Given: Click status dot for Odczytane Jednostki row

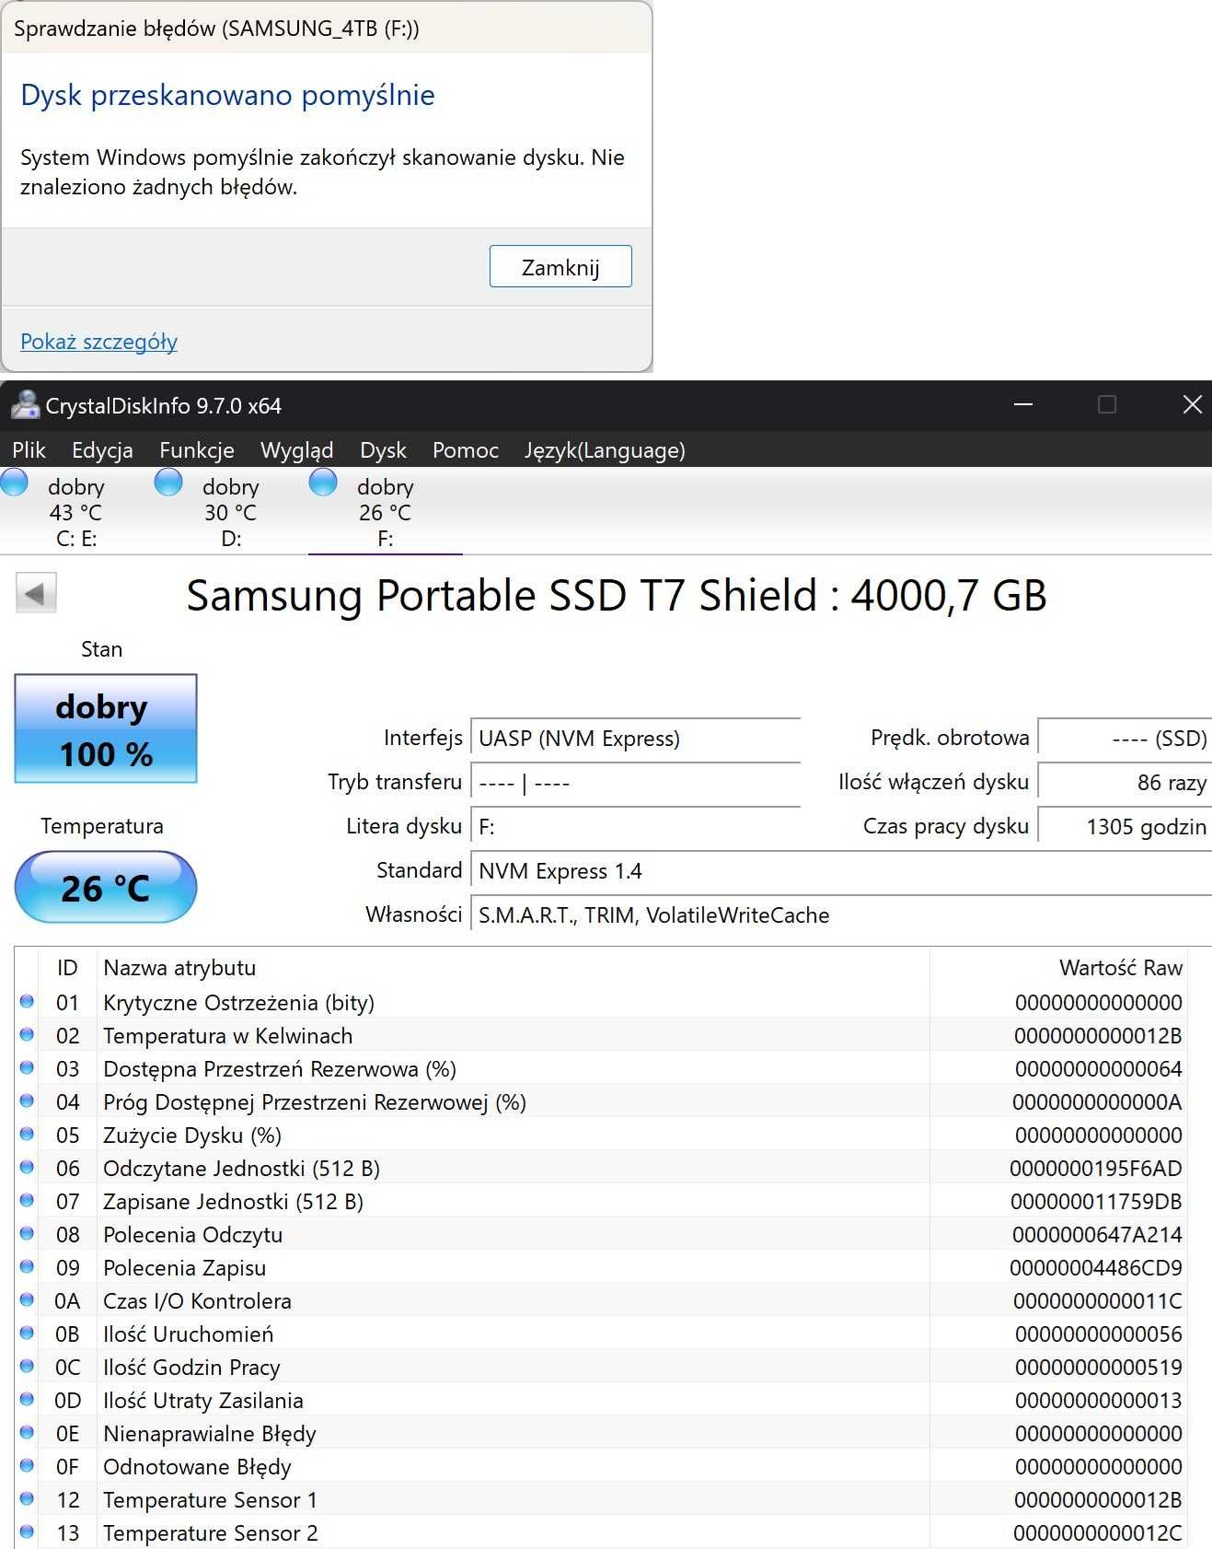Looking at the screenshot, I should coord(27,1168).
